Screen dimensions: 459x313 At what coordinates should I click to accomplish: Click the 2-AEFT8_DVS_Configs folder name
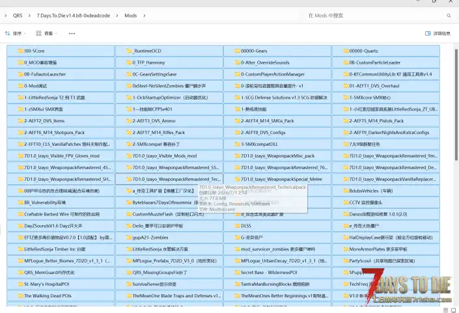[263, 133]
